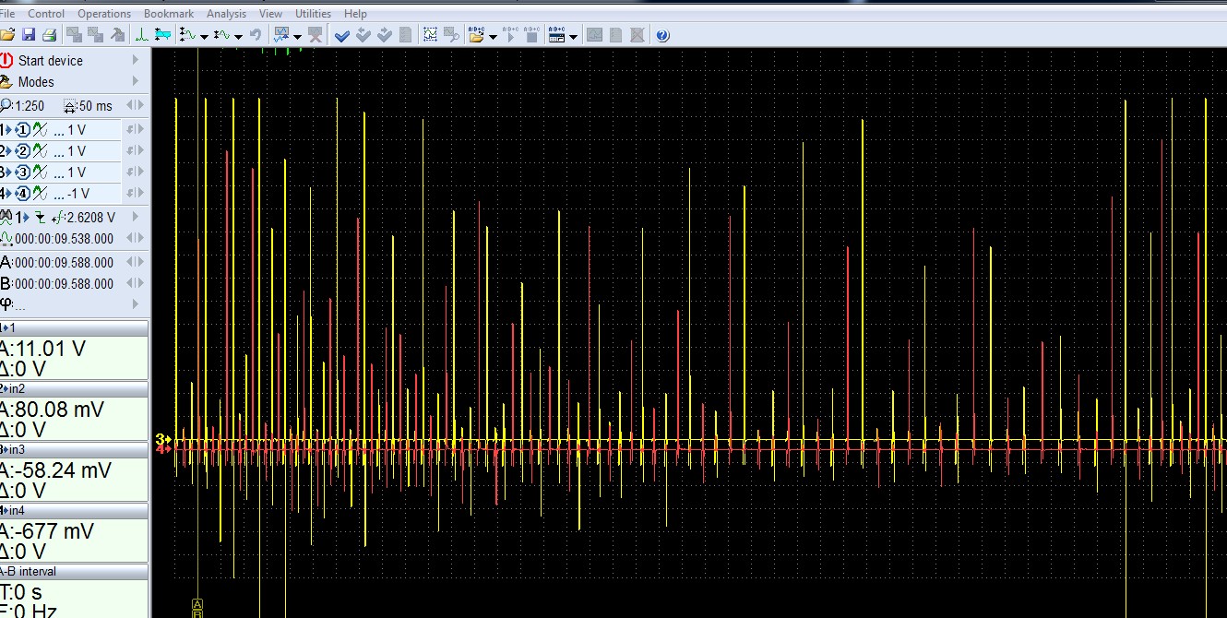Viewport: 1227px width, 618px height.
Task: Open the Operations menu
Action: point(104,14)
